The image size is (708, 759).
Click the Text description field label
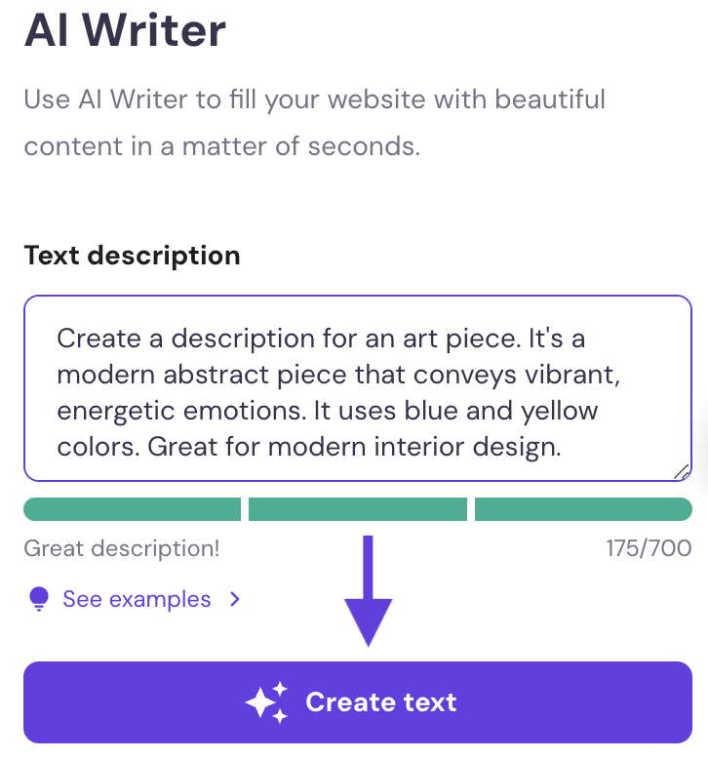132,256
